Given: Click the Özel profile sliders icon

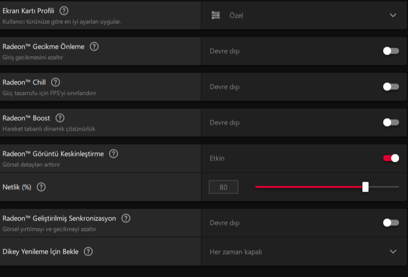Looking at the screenshot, I should coord(216,15).
